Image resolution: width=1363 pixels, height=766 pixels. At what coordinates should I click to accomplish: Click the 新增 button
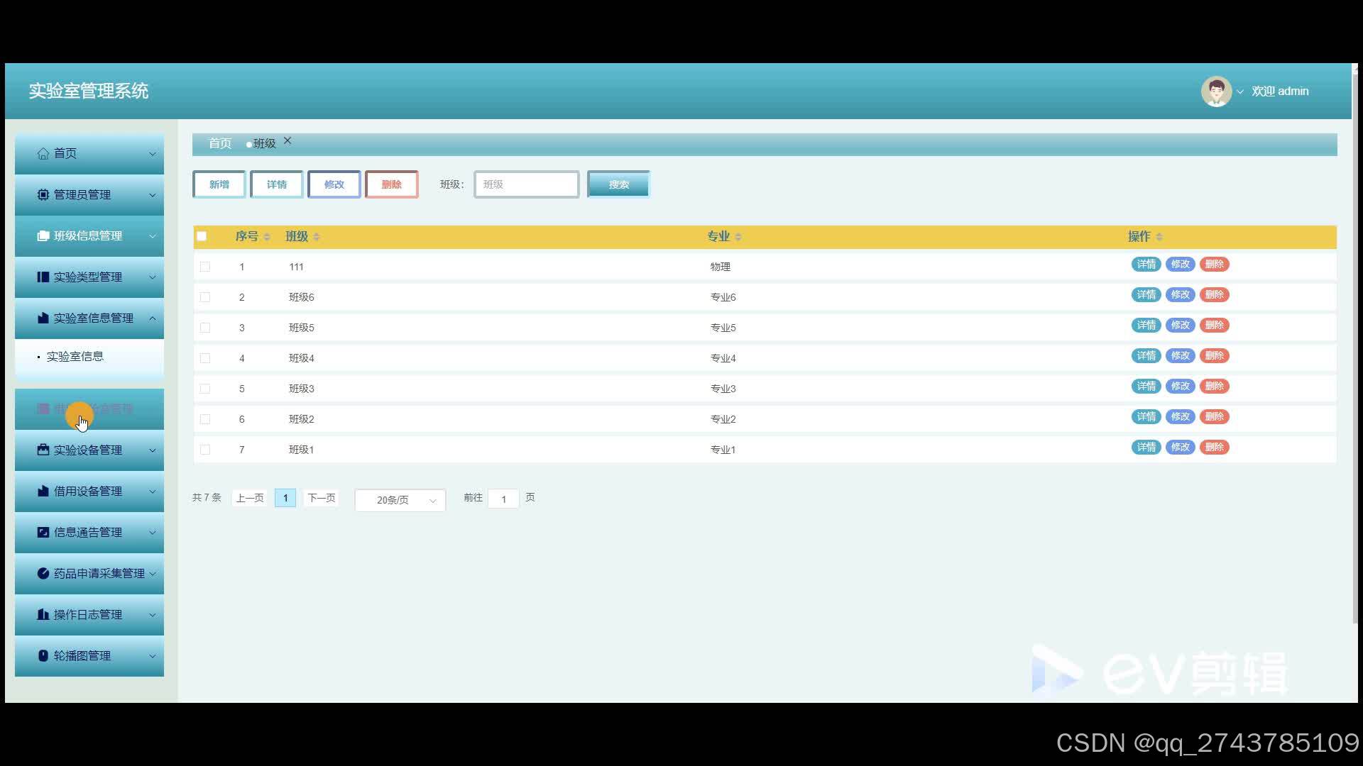coord(219,184)
